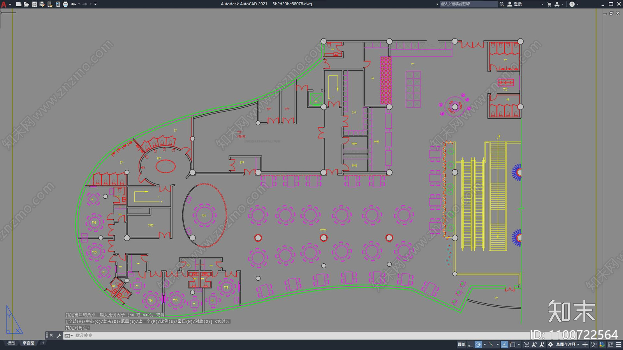
Task: Click the drawing title 5b2d20be58078.dwg
Action: (x=292, y=4)
